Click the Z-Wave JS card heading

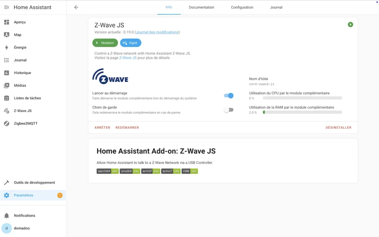(x=109, y=25)
